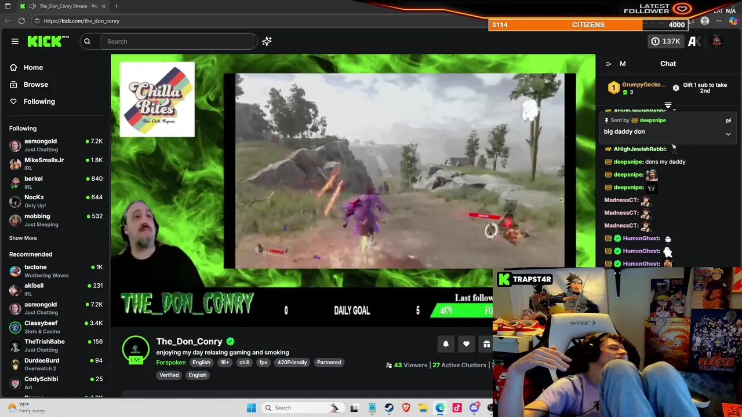Click the Kick logo
742x417 pixels.
[48, 41]
